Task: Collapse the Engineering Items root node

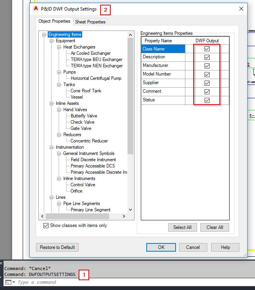Action: (x=44, y=34)
